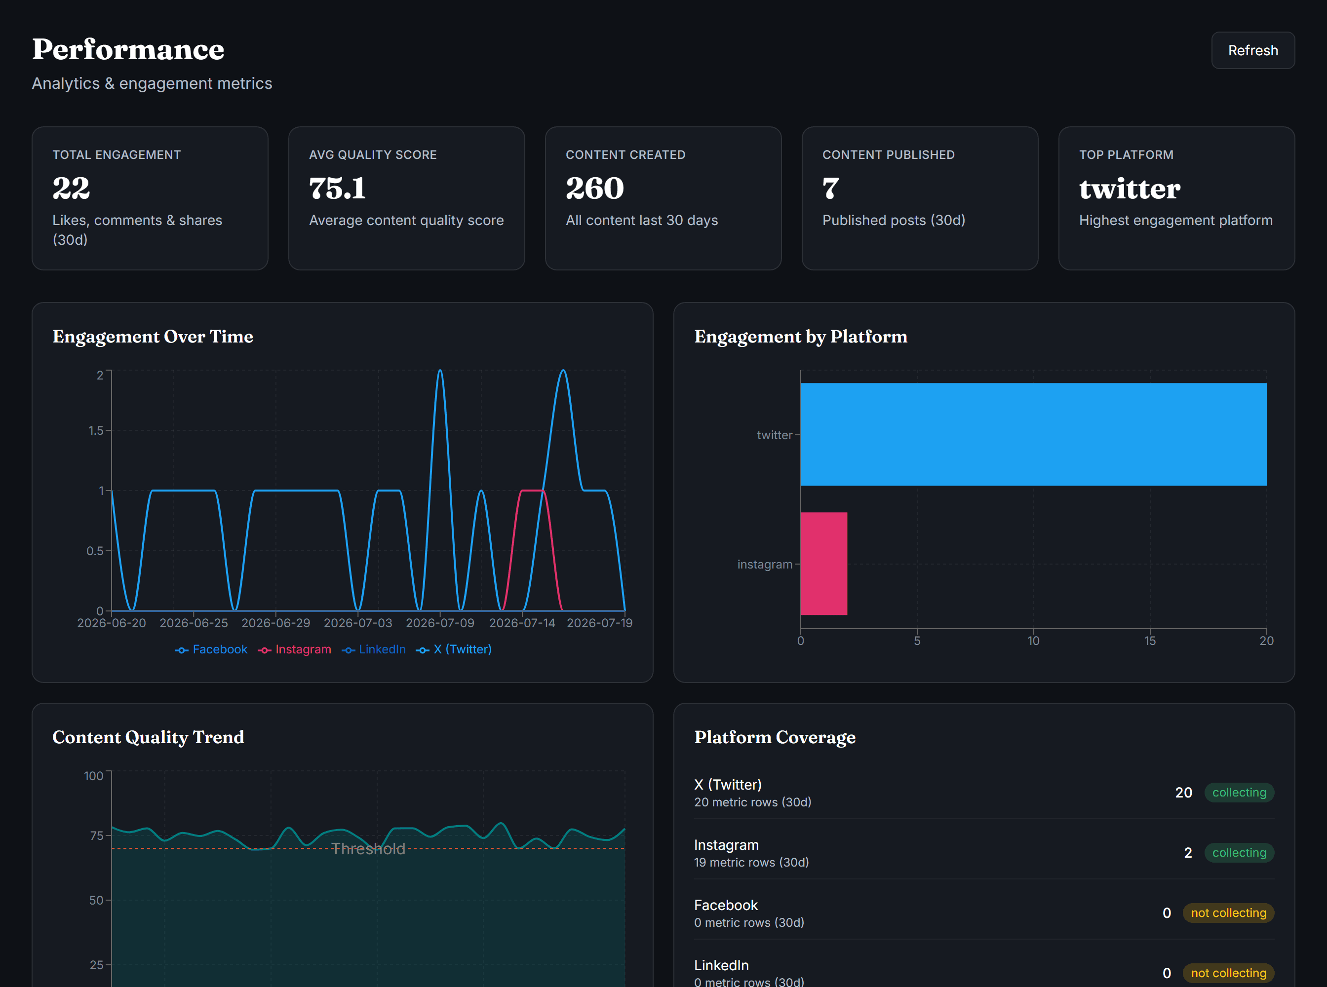Image resolution: width=1327 pixels, height=987 pixels.
Task: Toggle the X (Twitter) legend entry
Action: pyautogui.click(x=454, y=649)
